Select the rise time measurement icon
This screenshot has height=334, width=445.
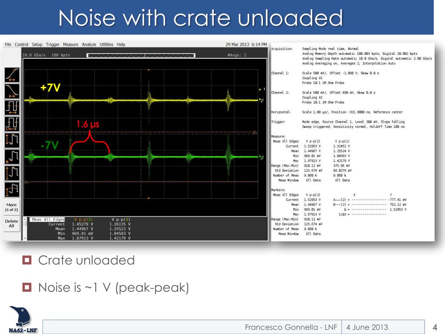[x=12, y=75]
